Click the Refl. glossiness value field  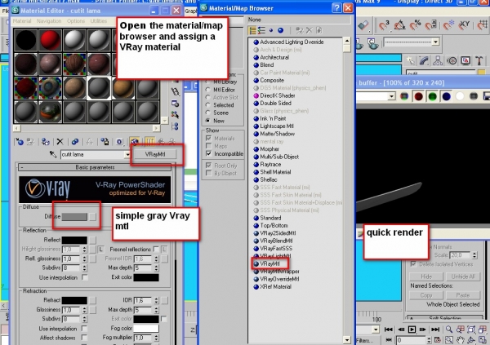[x=71, y=259]
